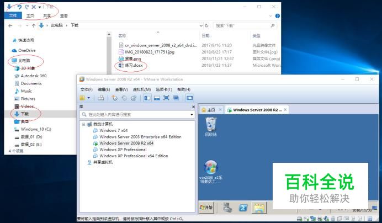Click Delete X in Explorer quick access toolbar
Screen dimensions: 382x223
coord(34,7)
